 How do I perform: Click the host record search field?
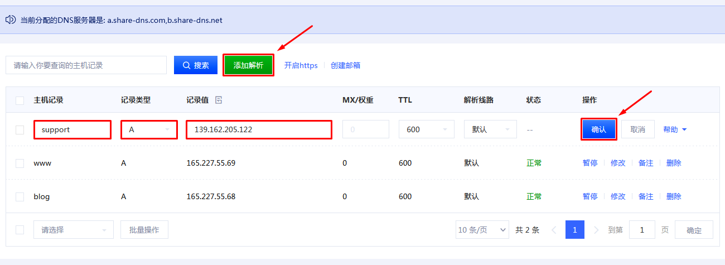click(x=86, y=65)
